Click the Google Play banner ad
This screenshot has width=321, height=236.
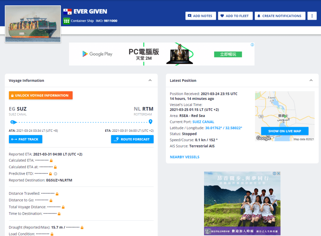click(162, 54)
